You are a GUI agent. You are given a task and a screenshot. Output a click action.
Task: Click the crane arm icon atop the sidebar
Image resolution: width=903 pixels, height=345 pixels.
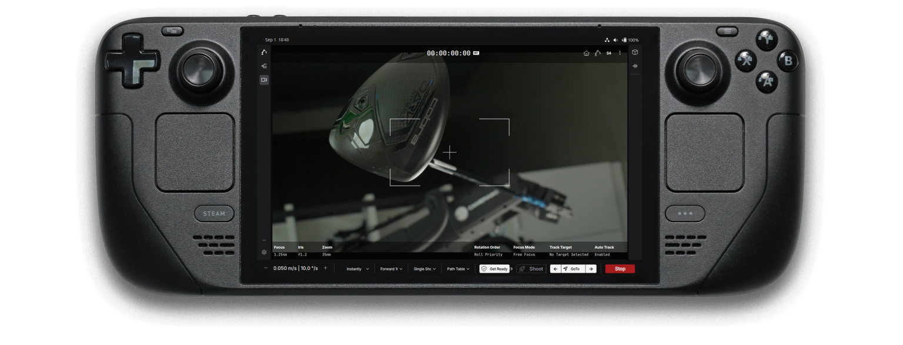click(x=264, y=52)
